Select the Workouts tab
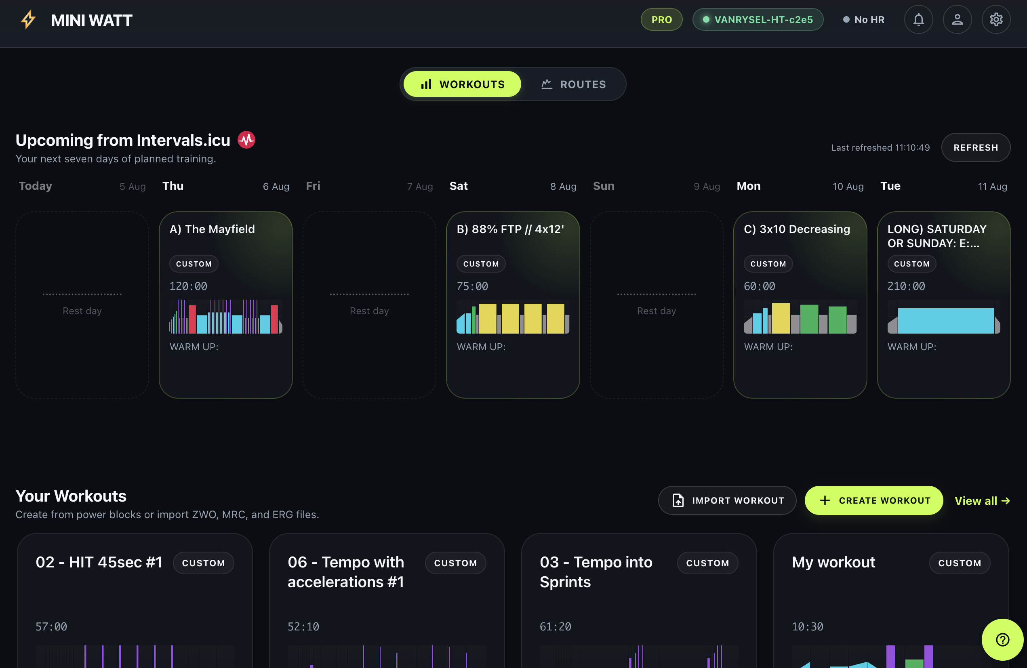 pyautogui.click(x=462, y=84)
